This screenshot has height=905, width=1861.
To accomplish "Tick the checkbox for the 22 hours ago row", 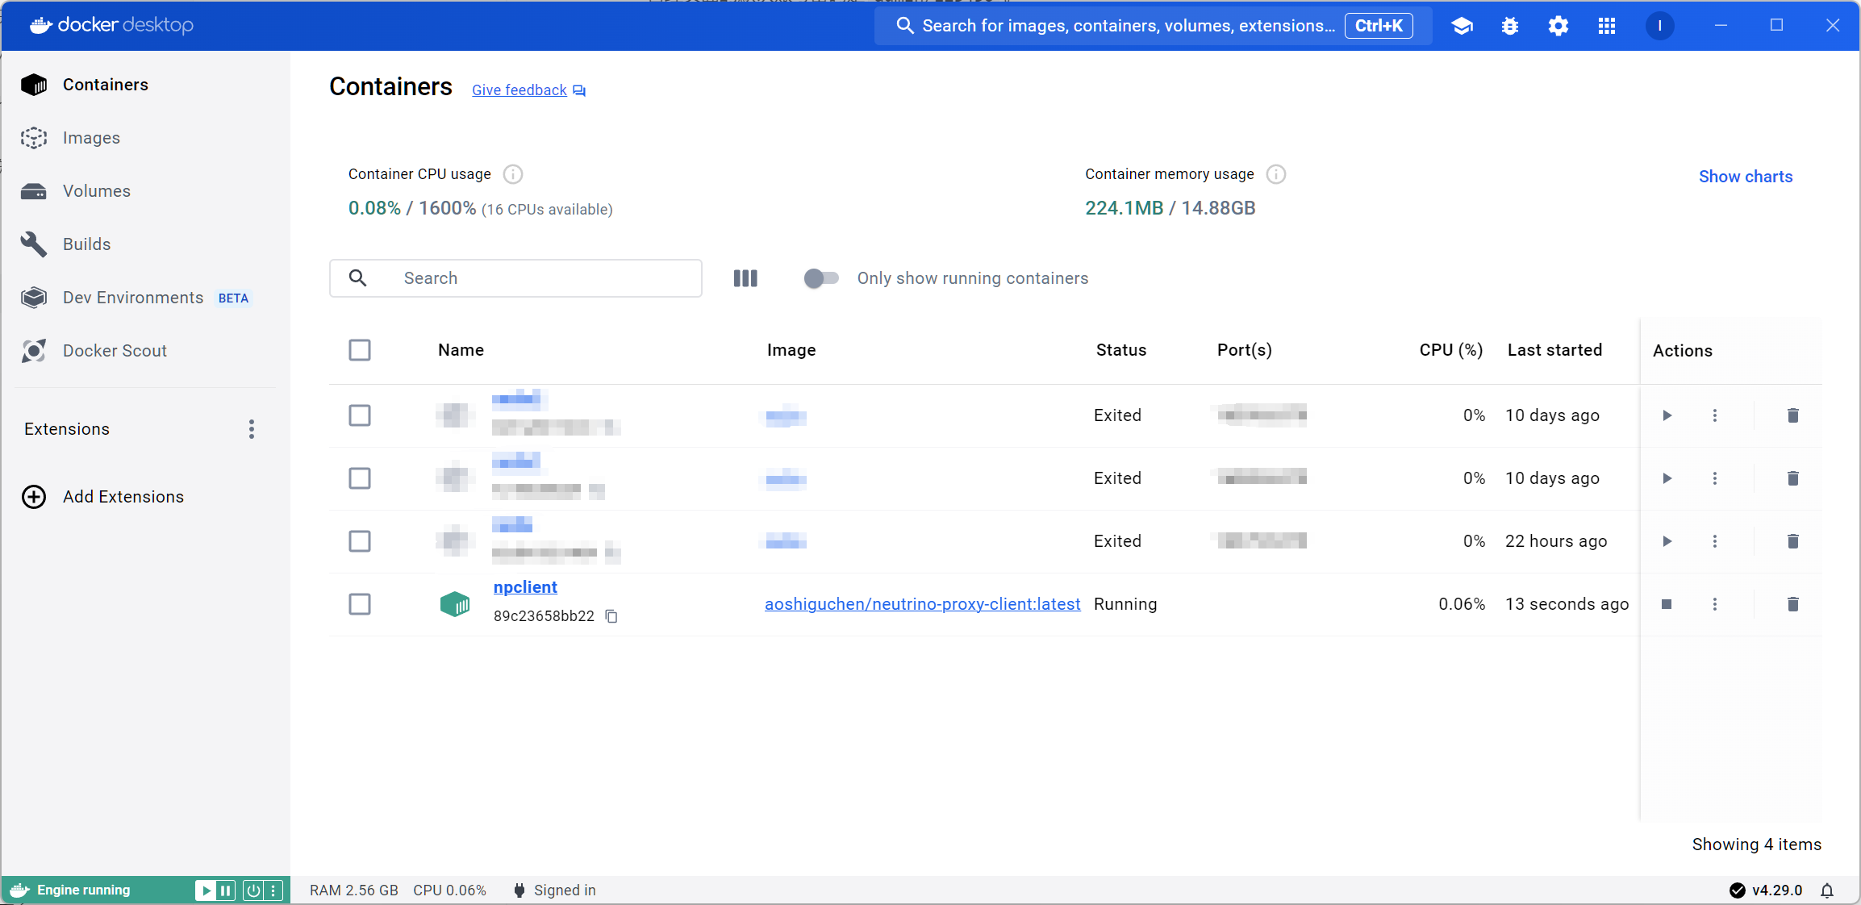I will pyautogui.click(x=360, y=541).
